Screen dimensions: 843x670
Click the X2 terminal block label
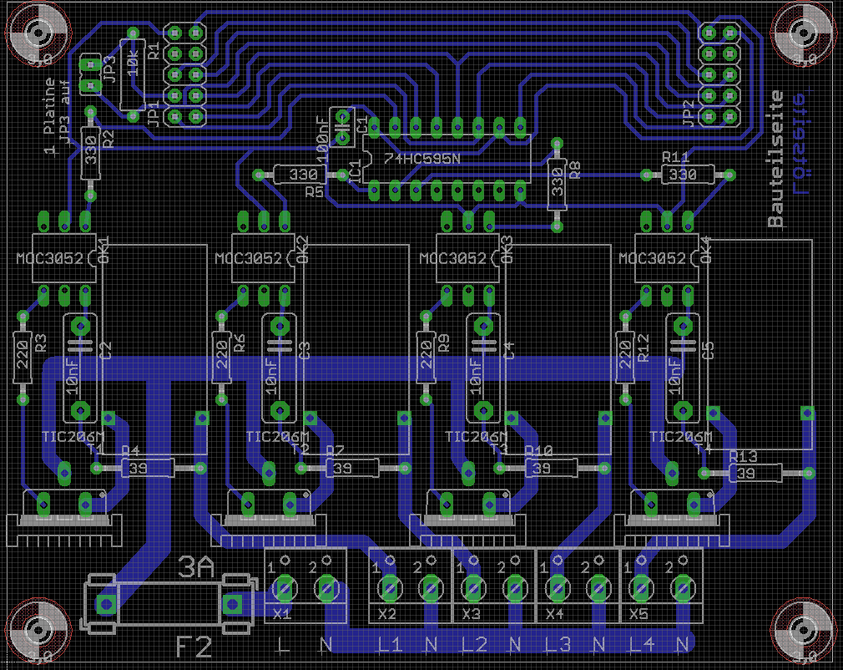(x=386, y=613)
